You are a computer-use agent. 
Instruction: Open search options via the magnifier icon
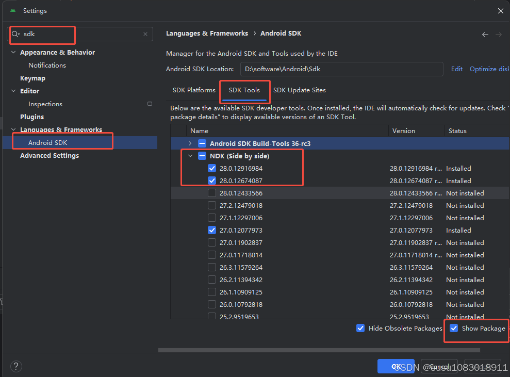pos(16,34)
